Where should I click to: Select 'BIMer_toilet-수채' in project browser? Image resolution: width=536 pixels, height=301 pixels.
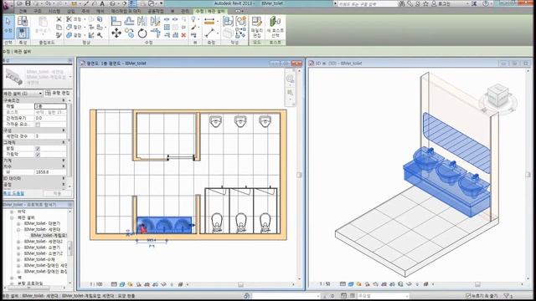click(x=39, y=259)
